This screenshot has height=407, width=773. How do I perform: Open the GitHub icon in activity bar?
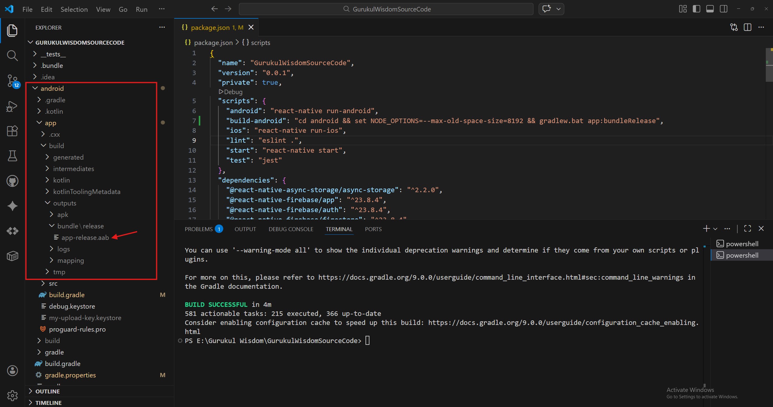[12, 181]
